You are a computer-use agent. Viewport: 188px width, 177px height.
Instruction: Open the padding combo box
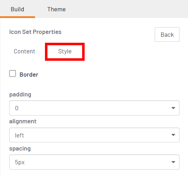[95, 108]
